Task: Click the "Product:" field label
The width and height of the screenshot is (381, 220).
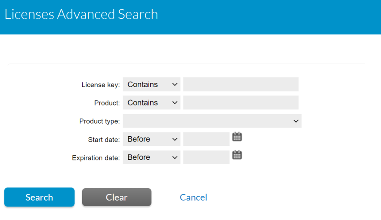Action: (107, 103)
